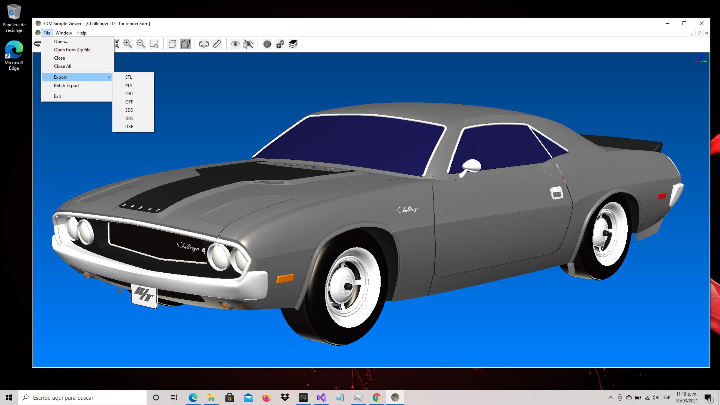720x405 pixels.
Task: Select Batch Export menu entry
Action: 66,85
